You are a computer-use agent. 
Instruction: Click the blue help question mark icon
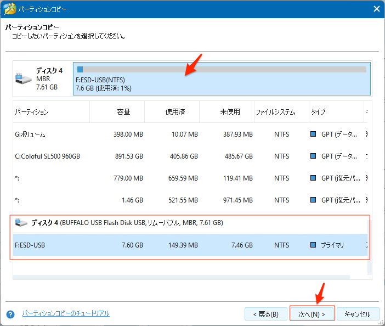pos(10,314)
